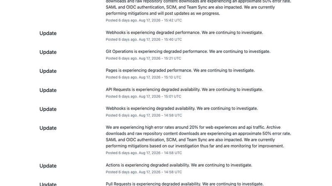The width and height of the screenshot is (332, 186).
Task: Click the timestamp Aug 17, 2026 - 15:10 UTC
Action: point(160,77)
